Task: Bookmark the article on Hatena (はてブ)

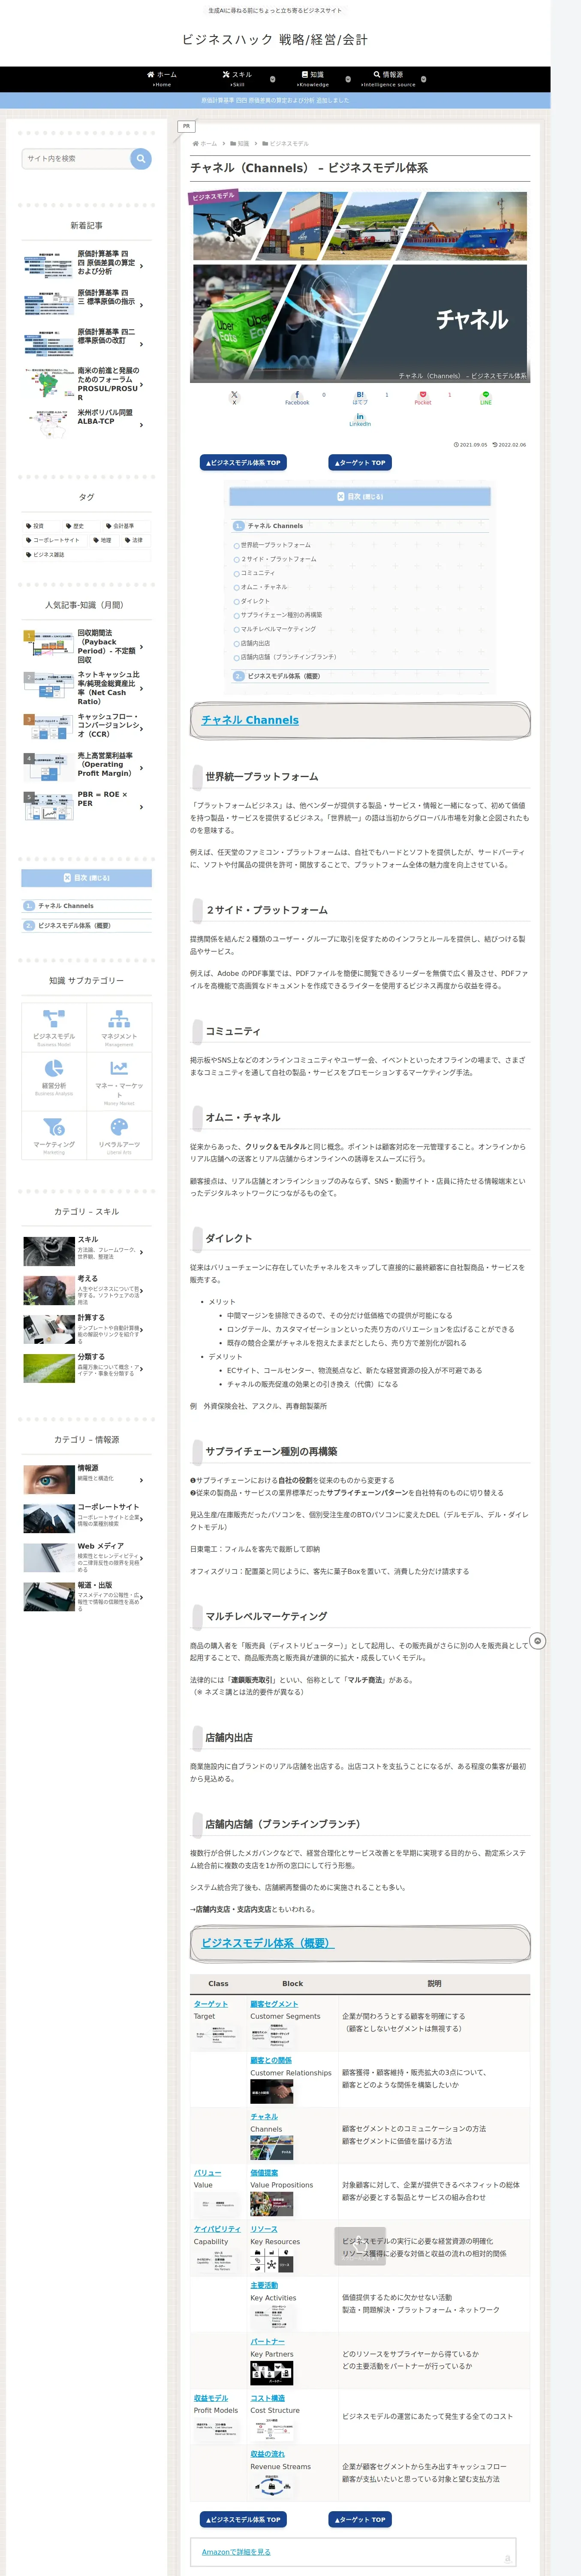Action: 359,398
